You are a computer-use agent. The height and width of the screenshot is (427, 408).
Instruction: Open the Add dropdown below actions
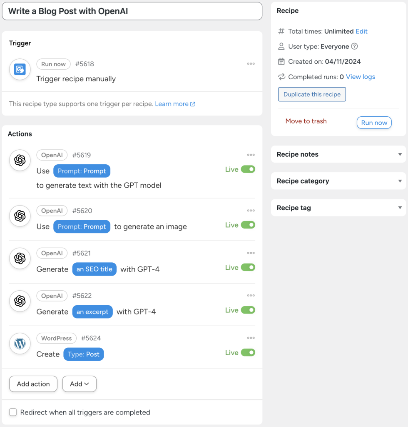(x=79, y=384)
